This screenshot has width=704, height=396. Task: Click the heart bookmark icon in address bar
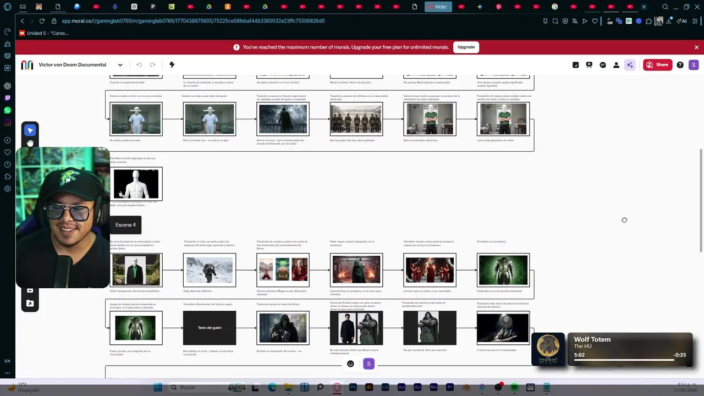[x=595, y=21]
